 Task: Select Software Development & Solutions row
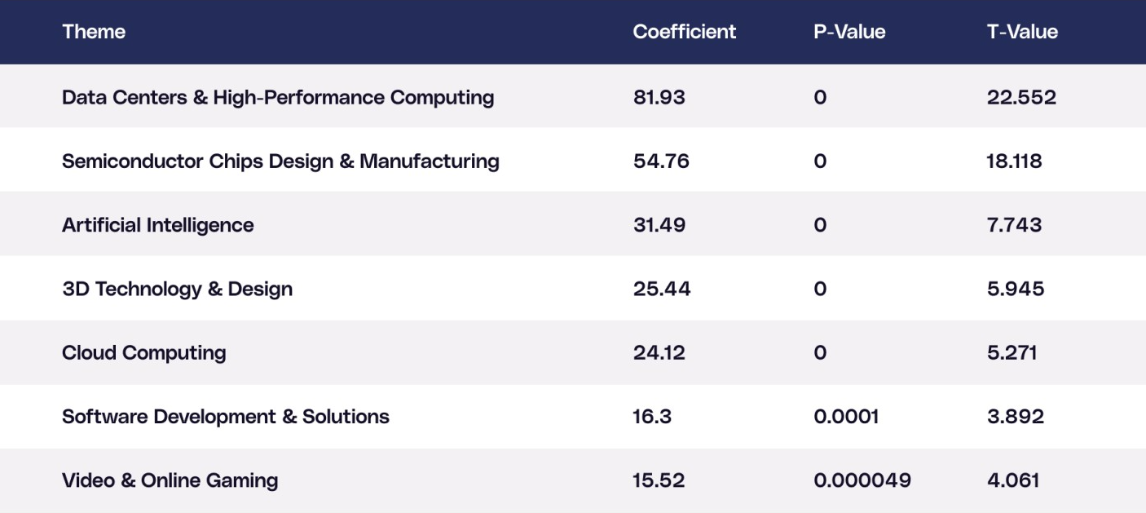(226, 417)
